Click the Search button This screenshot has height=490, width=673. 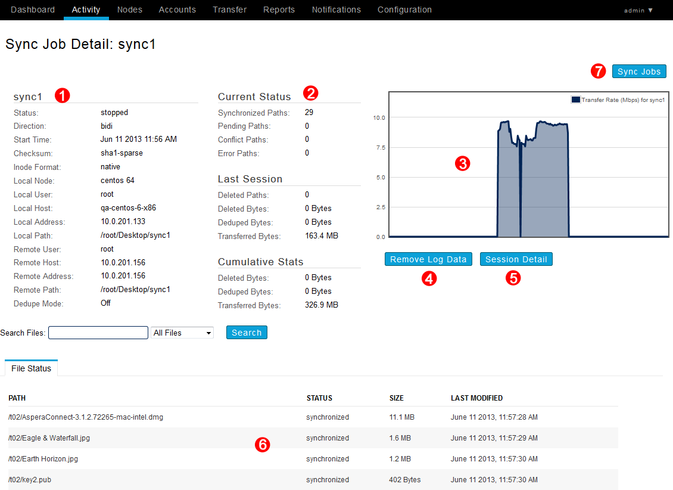pyautogui.click(x=247, y=333)
